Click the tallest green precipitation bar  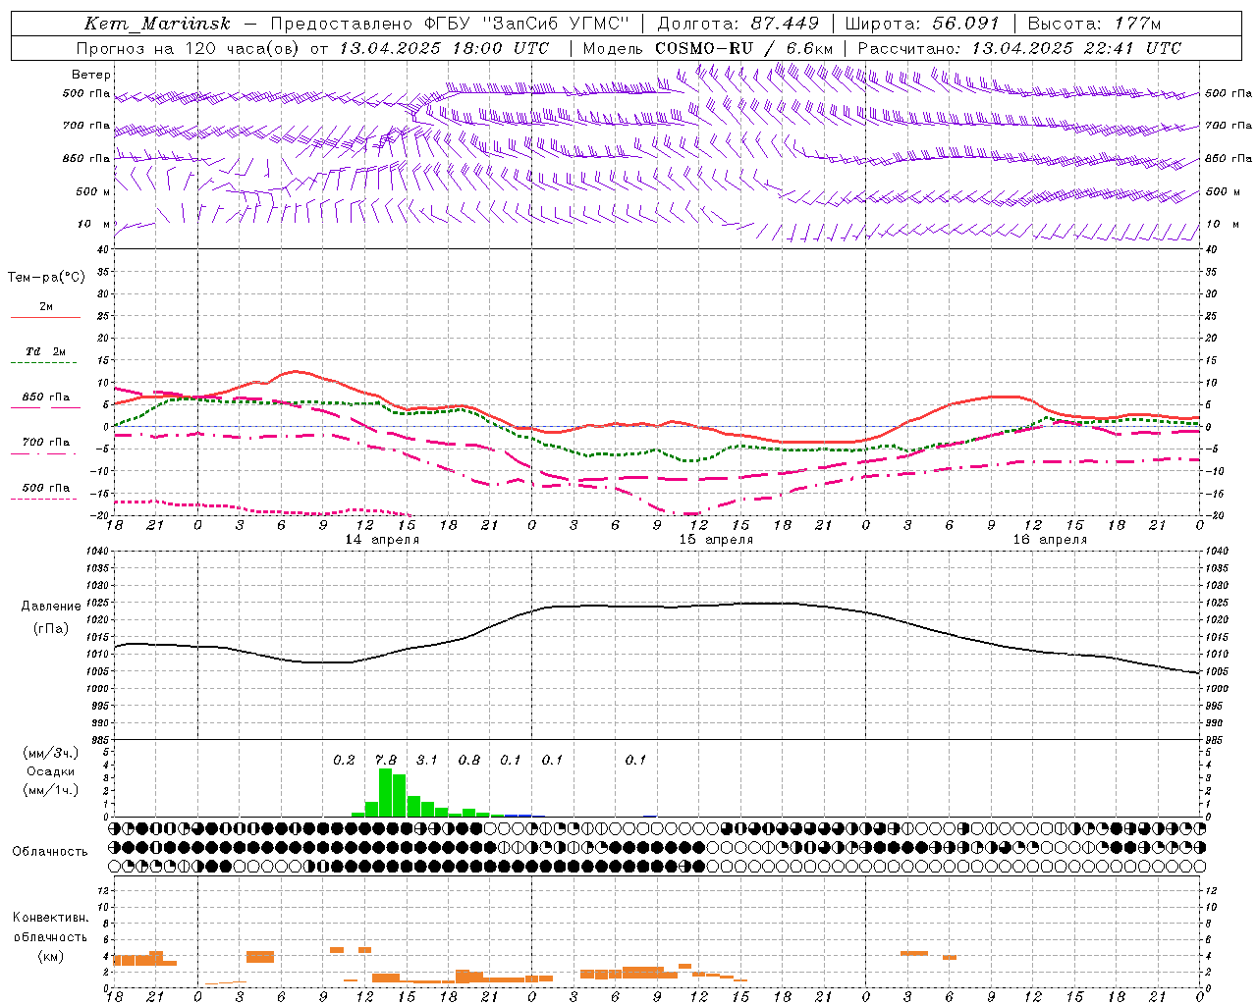[386, 792]
